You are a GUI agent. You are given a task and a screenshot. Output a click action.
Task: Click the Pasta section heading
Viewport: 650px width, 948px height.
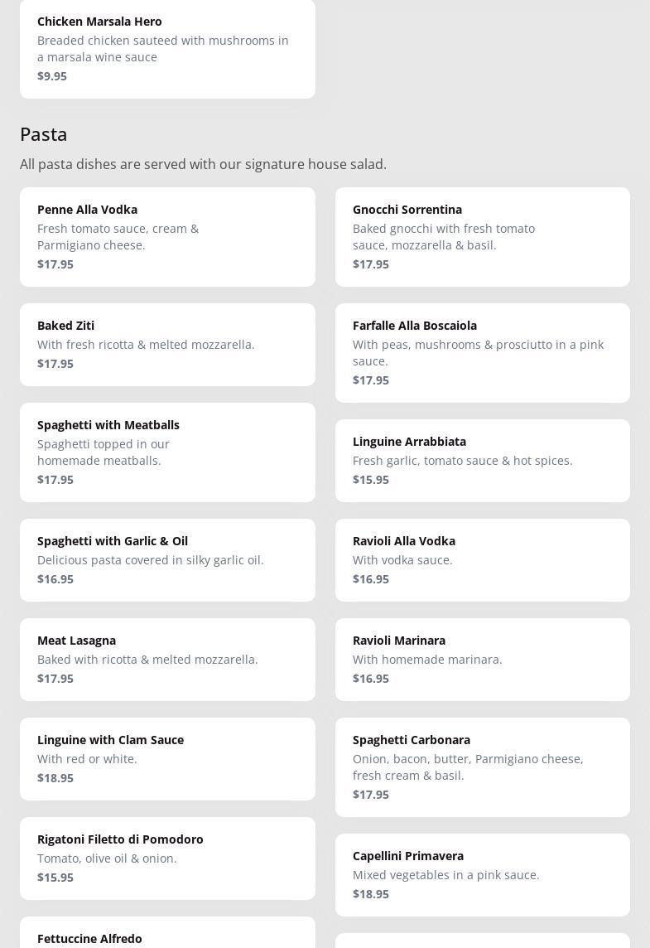44,134
